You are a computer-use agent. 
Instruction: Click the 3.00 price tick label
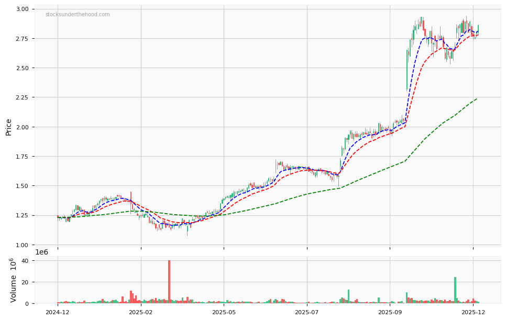(x=22, y=8)
